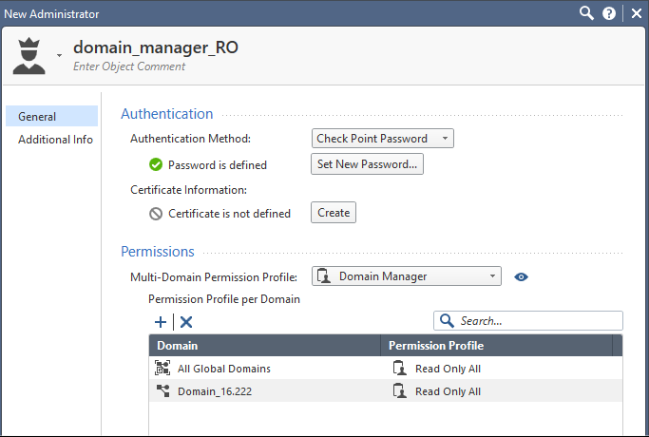
Task: Click the All Global Domains row icon
Action: click(x=162, y=369)
